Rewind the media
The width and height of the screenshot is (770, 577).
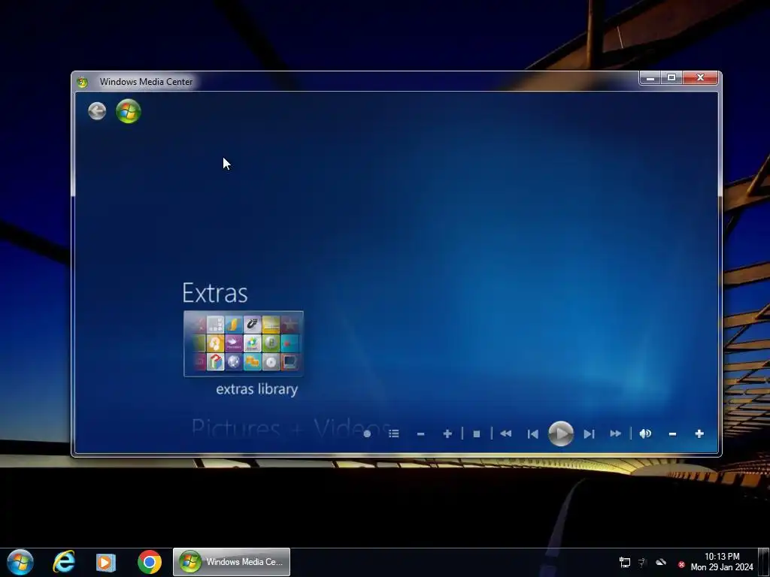(506, 434)
